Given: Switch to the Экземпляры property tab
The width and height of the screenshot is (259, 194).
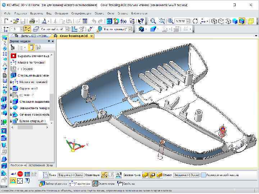Looking at the screenshot, I should tap(103, 184).
